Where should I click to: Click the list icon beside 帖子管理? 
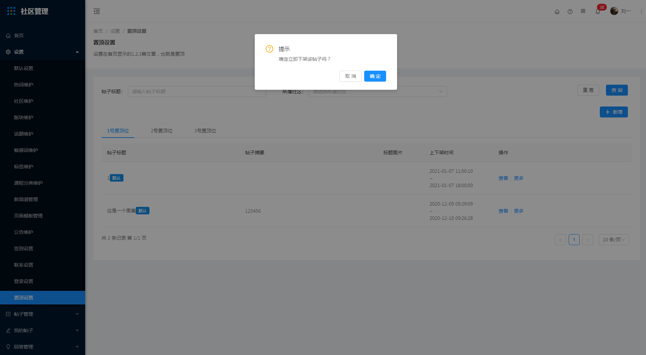tap(8, 314)
